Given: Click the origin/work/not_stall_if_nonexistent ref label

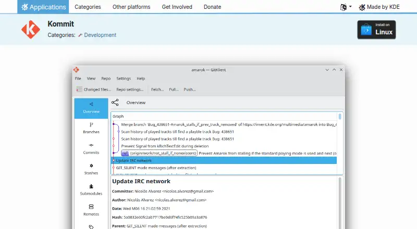Looking at the screenshot, I should (x=160, y=154).
